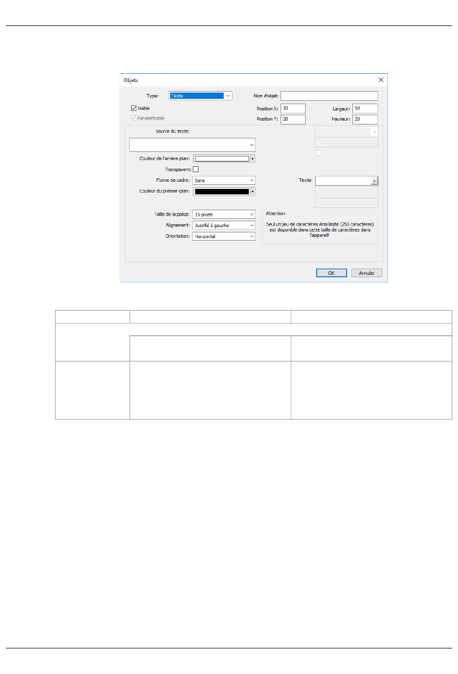Open the disabled dropdown at top right panel
The width and height of the screenshot is (458, 674).
(x=347, y=131)
